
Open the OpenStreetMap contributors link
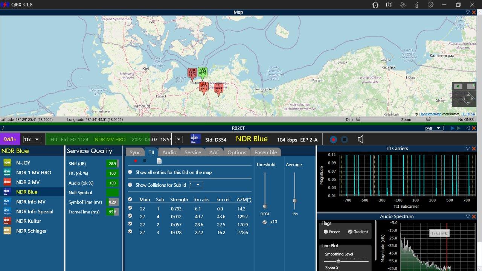tap(430, 114)
